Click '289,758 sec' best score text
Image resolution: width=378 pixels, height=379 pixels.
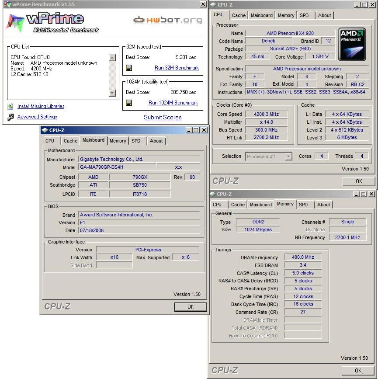[183, 92]
